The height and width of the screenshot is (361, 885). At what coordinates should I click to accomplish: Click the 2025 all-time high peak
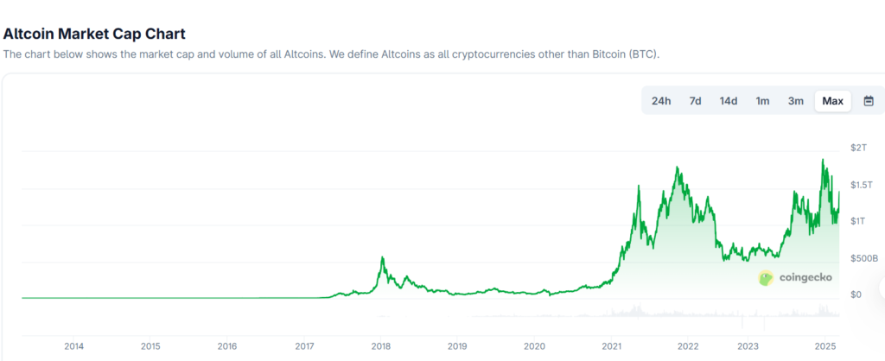click(823, 160)
